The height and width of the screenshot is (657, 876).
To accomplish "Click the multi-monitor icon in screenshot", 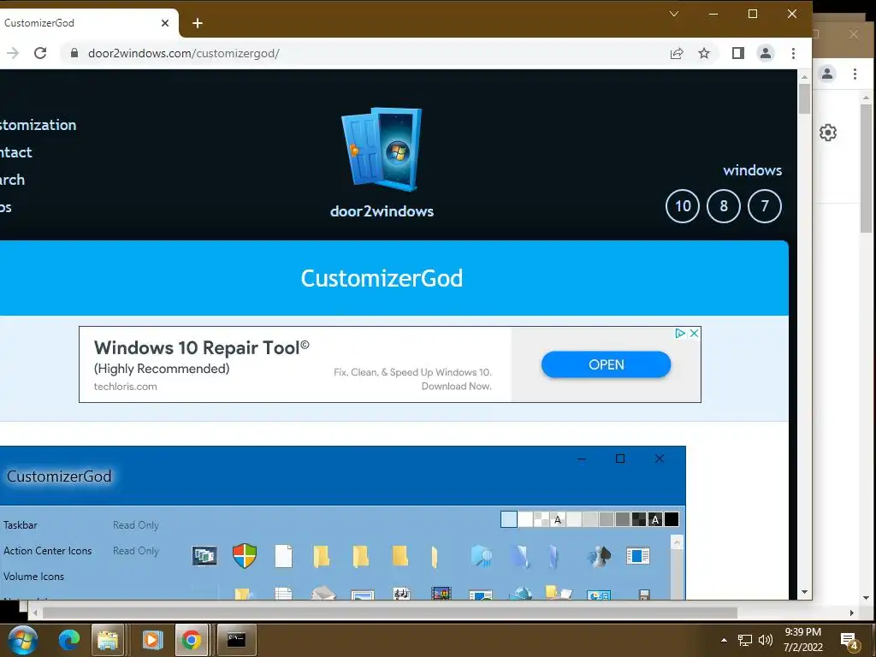I will pos(204,556).
